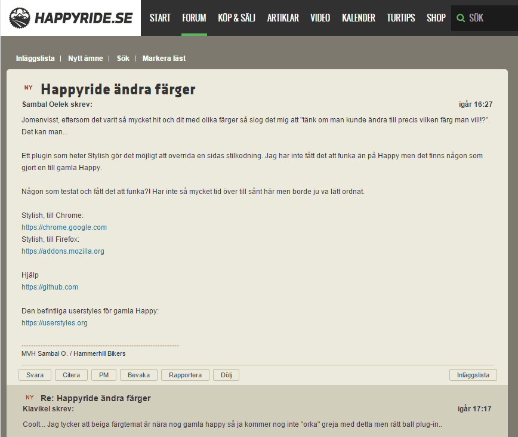Screen dimensions: 518x437
Task: Hide the post with Dölj button
Action: point(226,376)
